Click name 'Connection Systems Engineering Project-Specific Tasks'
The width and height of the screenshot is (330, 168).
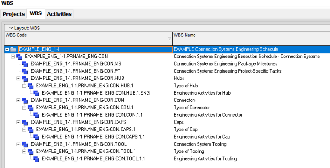pyautogui.click(x=227, y=71)
